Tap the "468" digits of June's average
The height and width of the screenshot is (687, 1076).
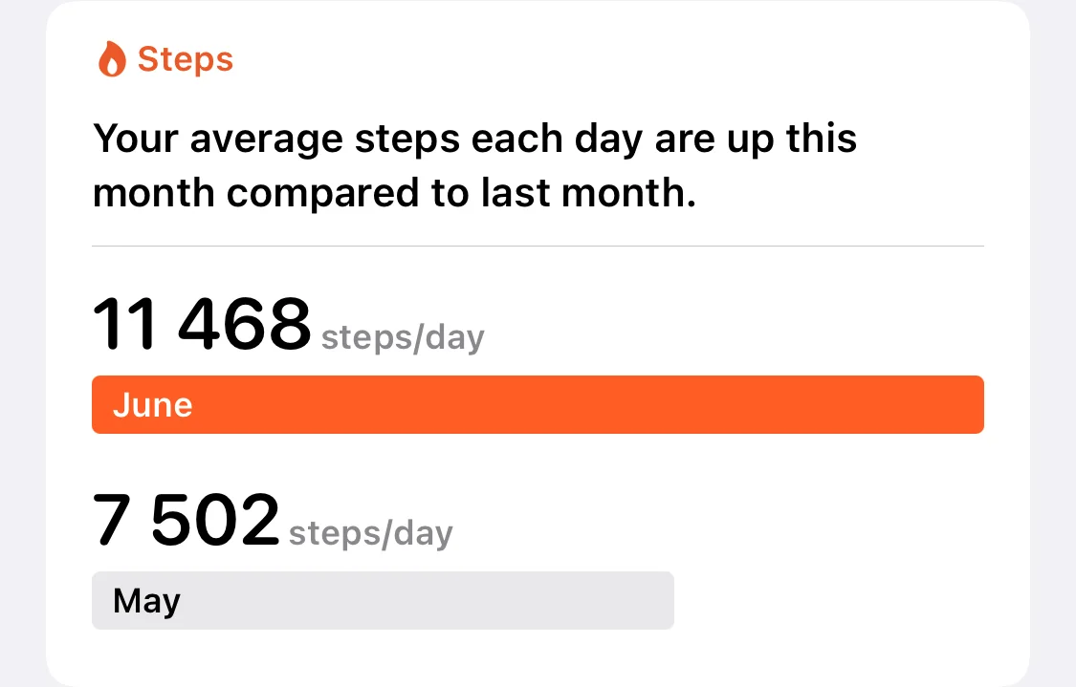(x=245, y=323)
